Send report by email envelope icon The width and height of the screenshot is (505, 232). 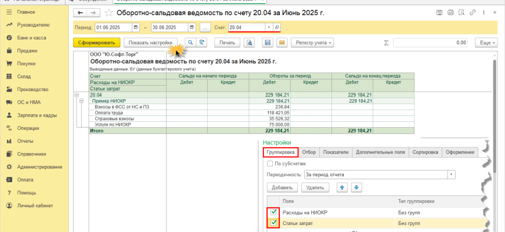pyautogui.click(x=282, y=42)
